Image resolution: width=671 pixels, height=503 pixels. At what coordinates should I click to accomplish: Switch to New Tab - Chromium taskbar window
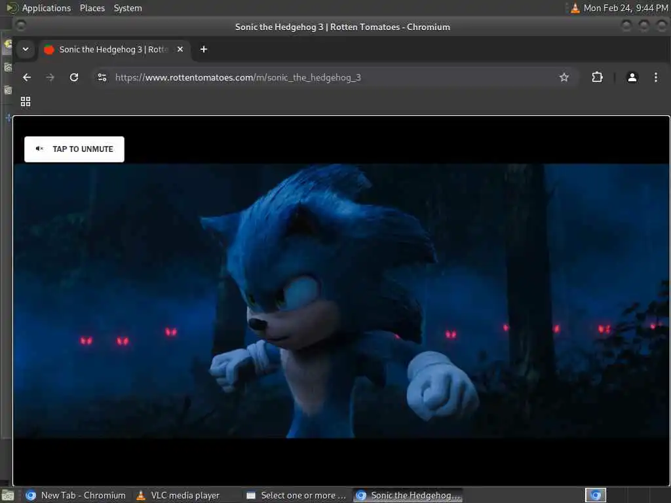pyautogui.click(x=76, y=495)
